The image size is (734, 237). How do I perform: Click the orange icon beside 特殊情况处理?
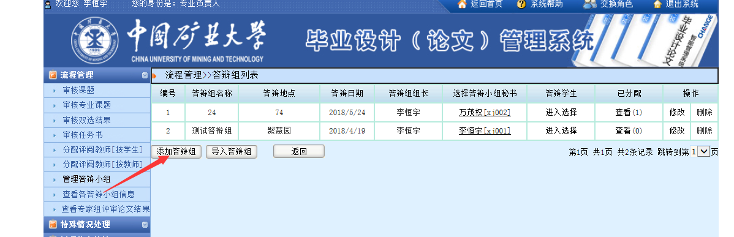53,224
